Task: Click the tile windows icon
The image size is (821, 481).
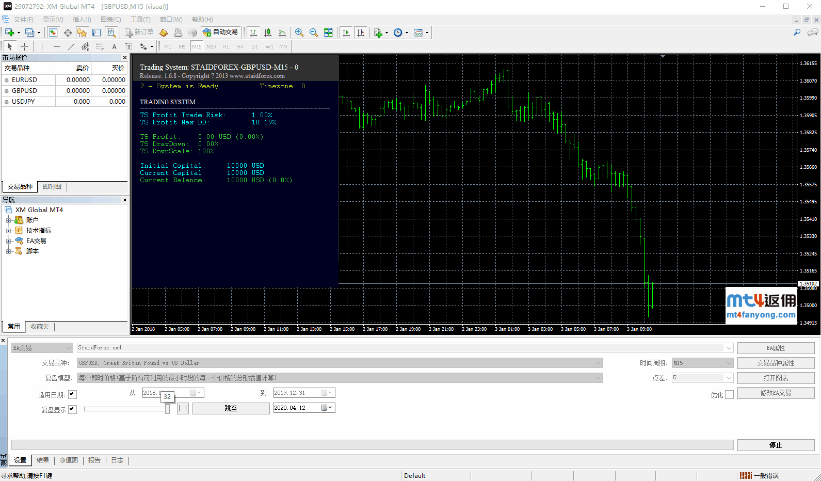Action: coord(328,33)
